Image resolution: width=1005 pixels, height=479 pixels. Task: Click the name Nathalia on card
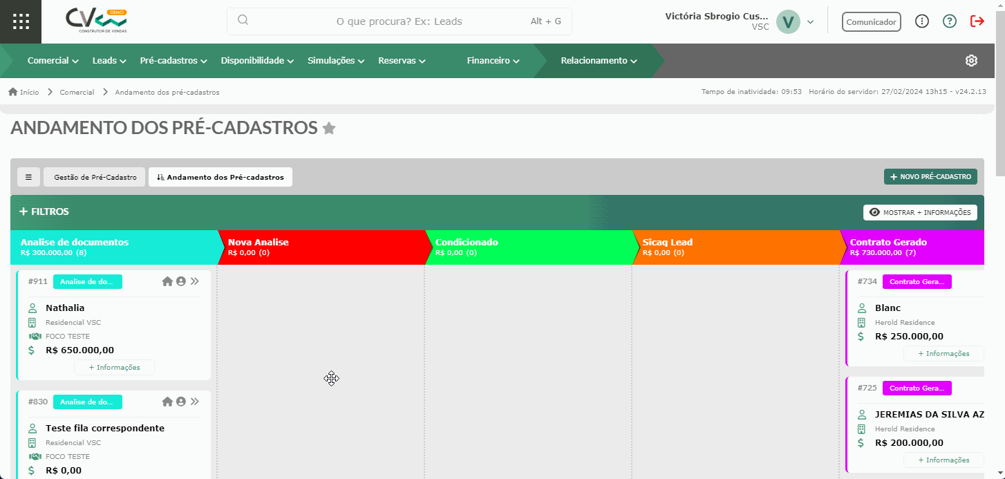tap(65, 308)
